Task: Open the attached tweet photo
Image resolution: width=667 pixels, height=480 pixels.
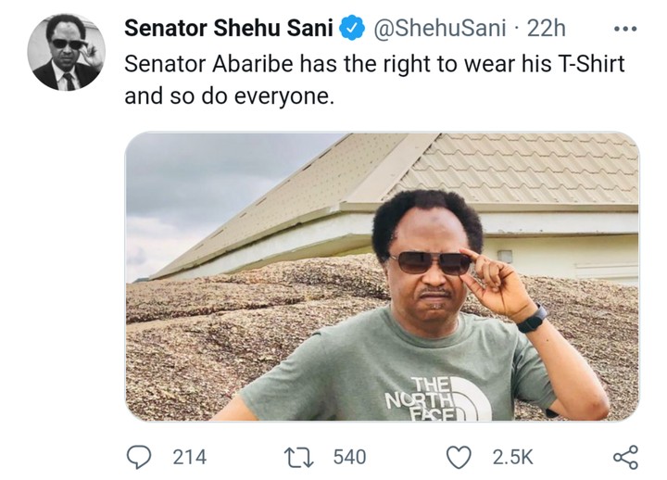Action: [382, 276]
